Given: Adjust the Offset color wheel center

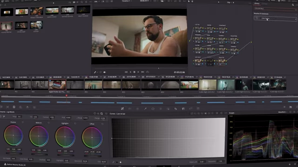Looking at the screenshot, I should pyautogui.click(x=92, y=137).
